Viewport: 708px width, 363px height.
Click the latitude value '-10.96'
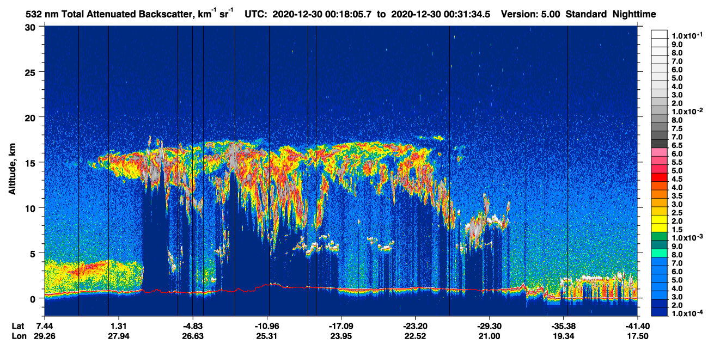(266, 326)
